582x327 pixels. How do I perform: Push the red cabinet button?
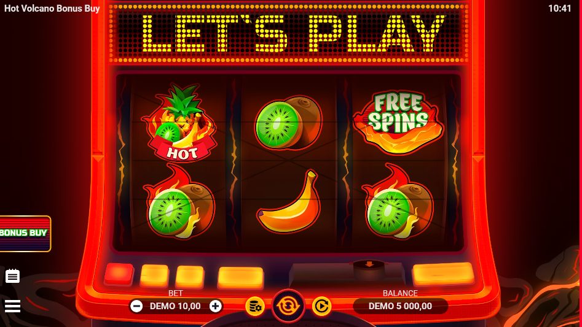[x=119, y=274]
